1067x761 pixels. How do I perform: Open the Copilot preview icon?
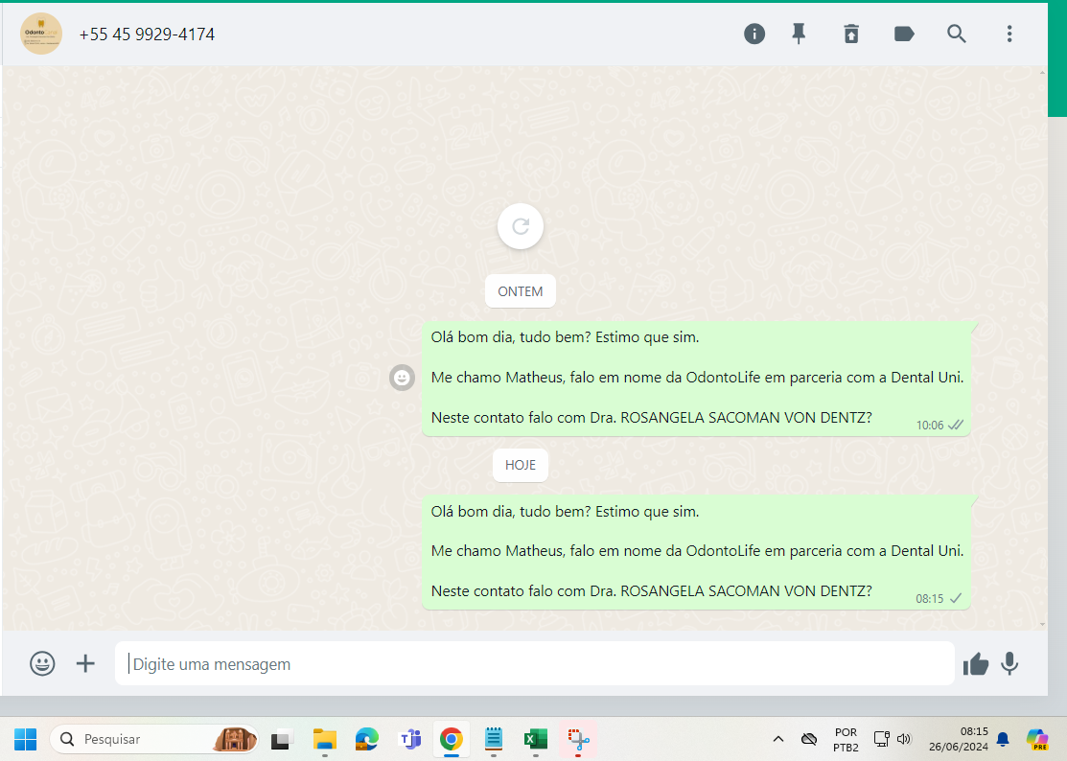[1037, 739]
